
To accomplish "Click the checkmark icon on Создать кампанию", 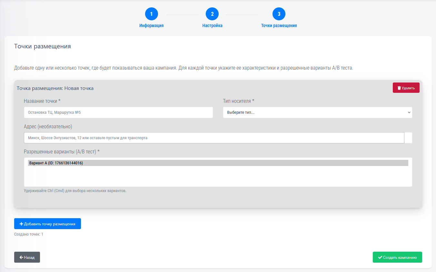I will 380,257.
